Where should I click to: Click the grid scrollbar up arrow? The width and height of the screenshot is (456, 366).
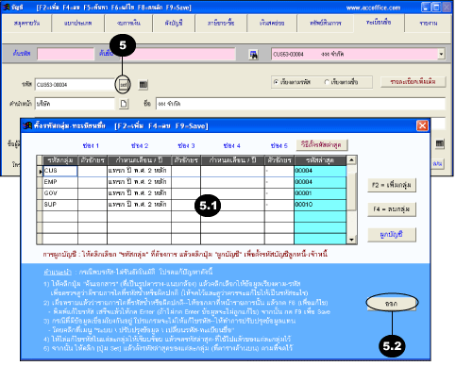click(x=351, y=160)
